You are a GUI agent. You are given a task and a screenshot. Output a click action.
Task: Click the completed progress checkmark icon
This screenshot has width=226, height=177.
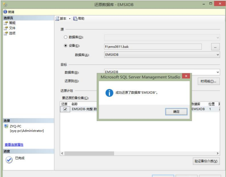tap(9, 160)
